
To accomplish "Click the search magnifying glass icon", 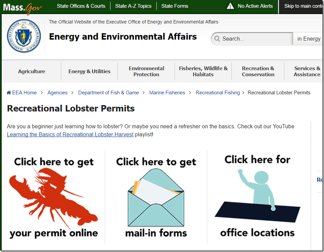I will [x=217, y=39].
